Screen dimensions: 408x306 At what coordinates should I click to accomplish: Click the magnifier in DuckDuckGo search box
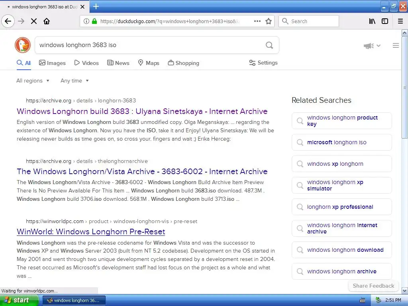click(269, 45)
